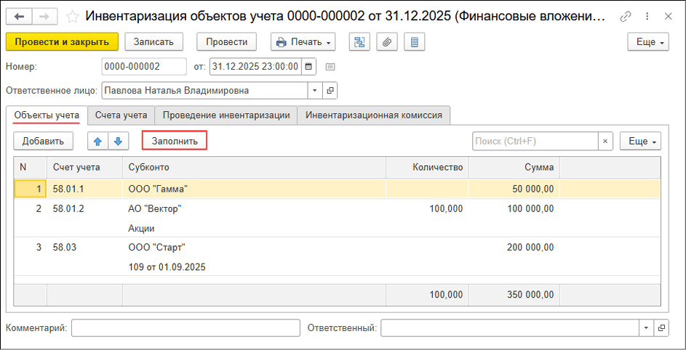
Task: Open the Инвентаризационная комиссия tab
Action: (374, 115)
